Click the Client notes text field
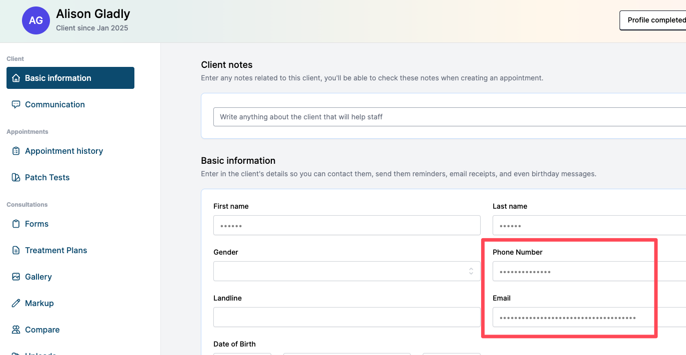 450,117
